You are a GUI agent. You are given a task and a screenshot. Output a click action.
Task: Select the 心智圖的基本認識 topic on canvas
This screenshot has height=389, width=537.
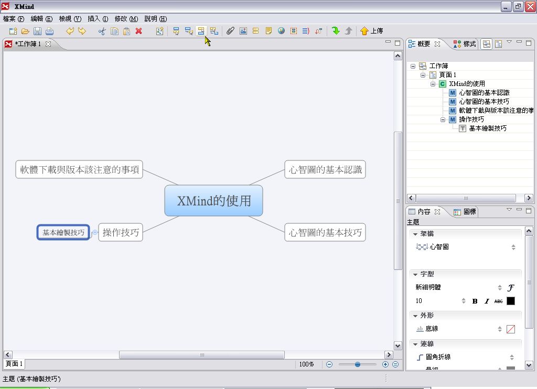point(325,169)
